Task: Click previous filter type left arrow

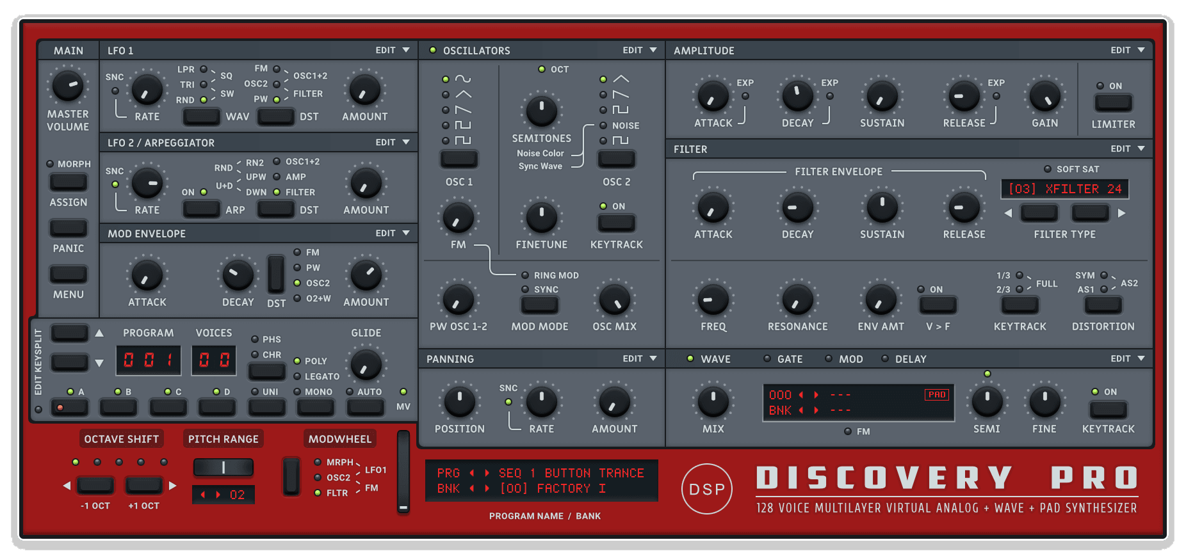Action: coord(1008,213)
